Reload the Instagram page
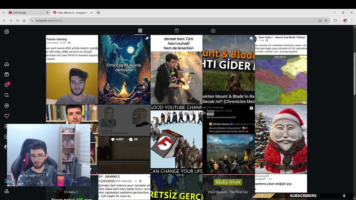This screenshot has width=356, height=200. 17,21
